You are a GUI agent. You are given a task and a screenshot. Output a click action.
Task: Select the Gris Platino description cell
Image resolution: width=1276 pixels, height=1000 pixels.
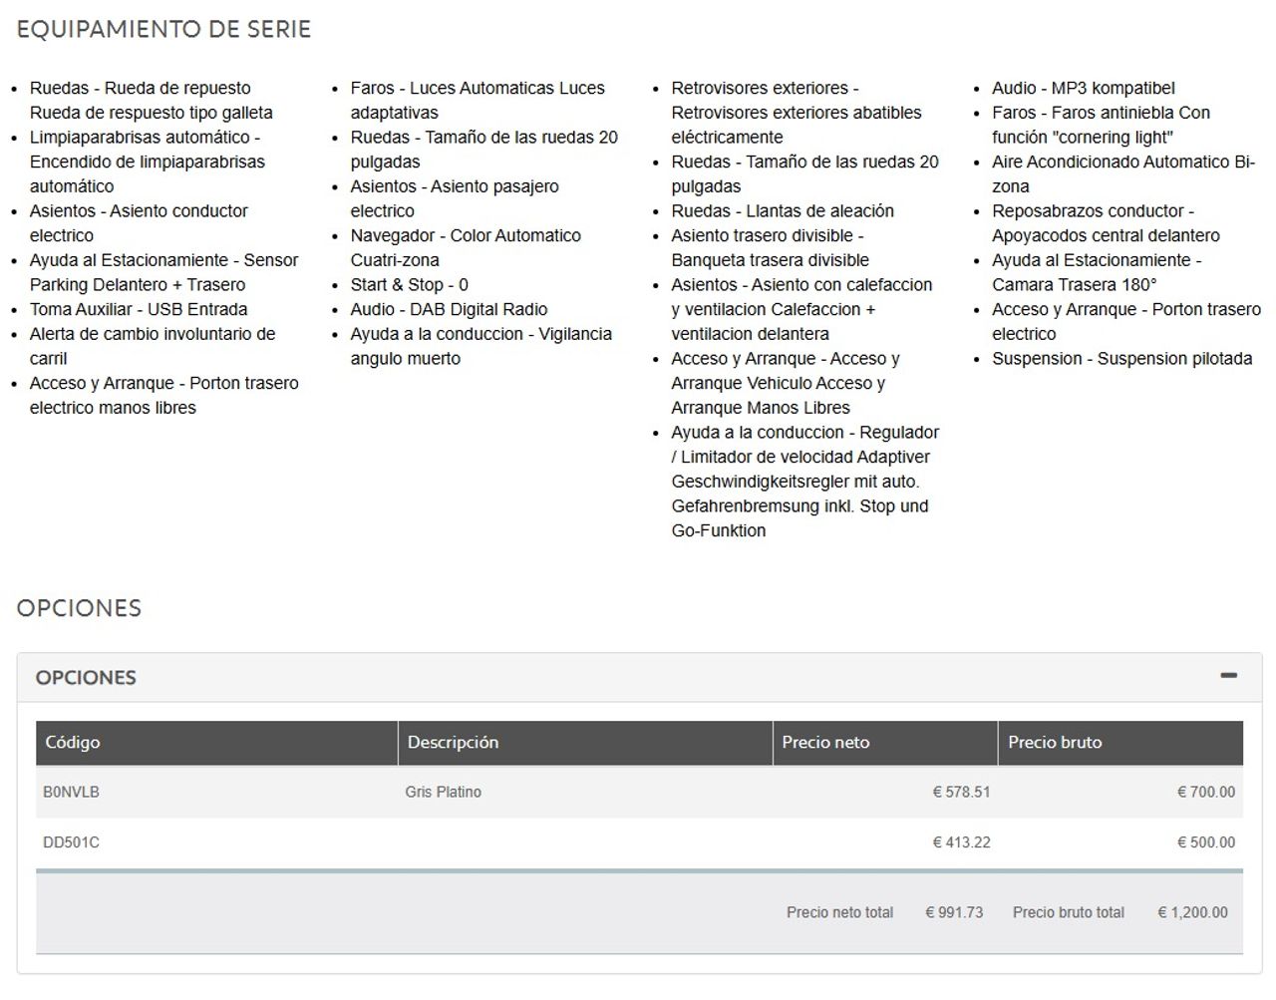click(x=443, y=793)
